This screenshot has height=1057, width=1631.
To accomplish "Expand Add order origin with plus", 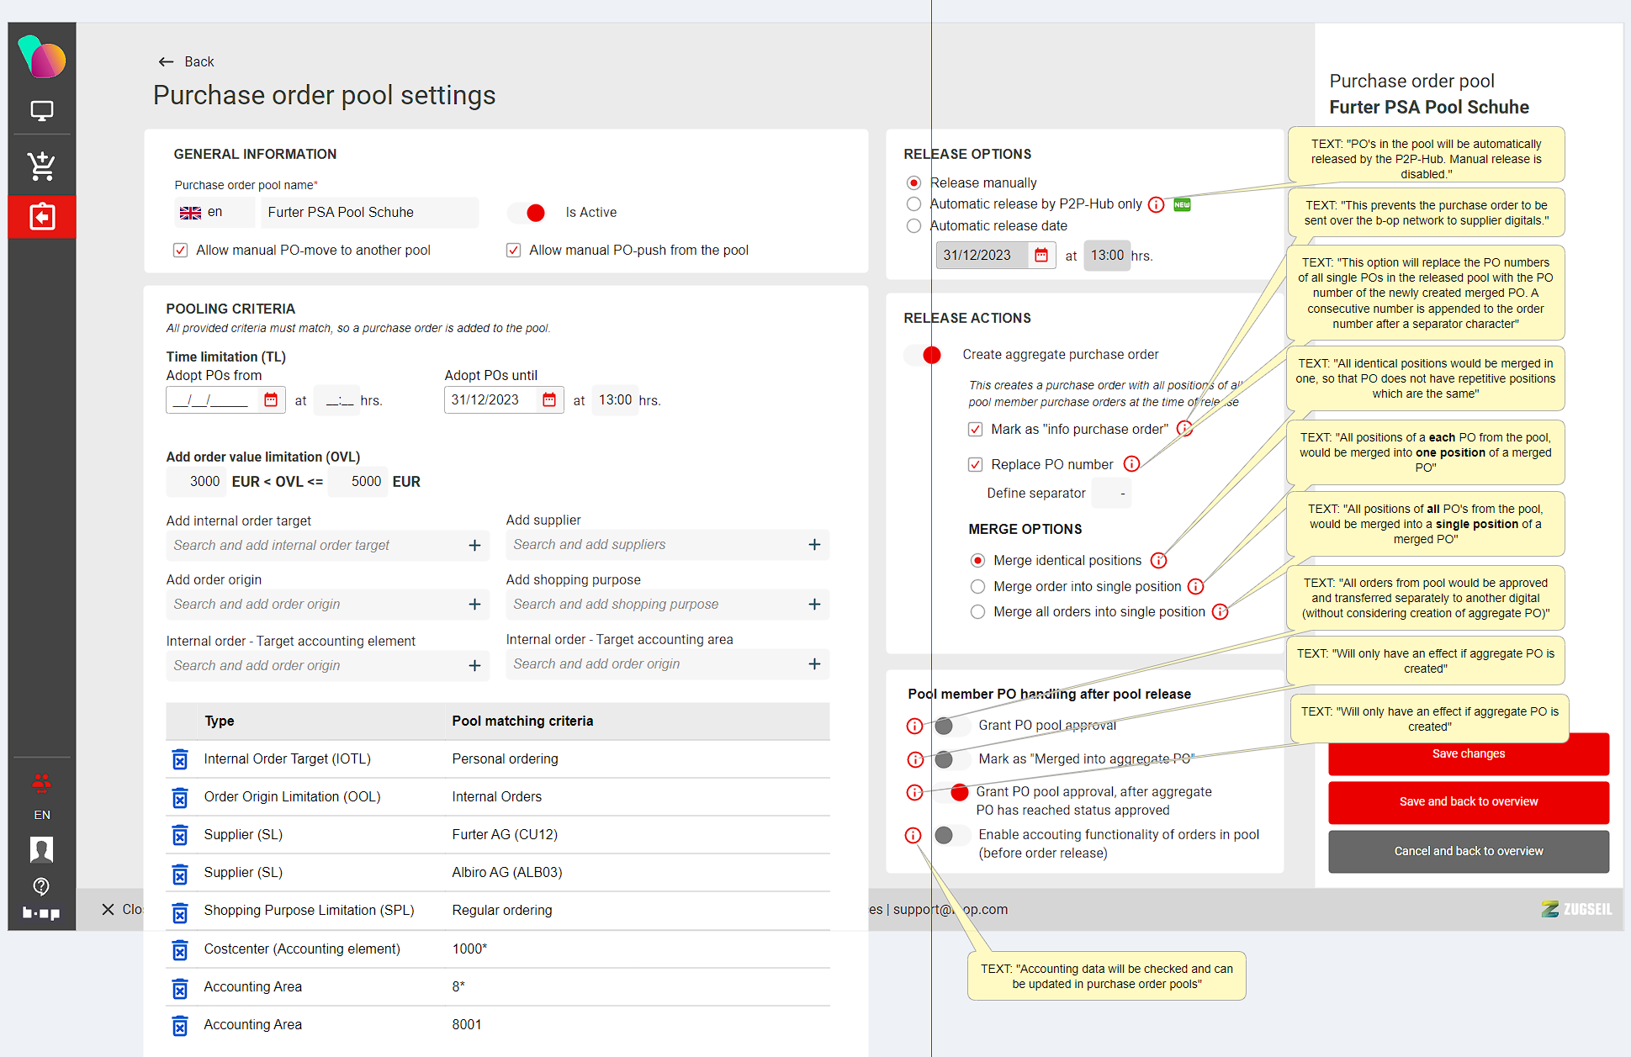I will pos(474,605).
